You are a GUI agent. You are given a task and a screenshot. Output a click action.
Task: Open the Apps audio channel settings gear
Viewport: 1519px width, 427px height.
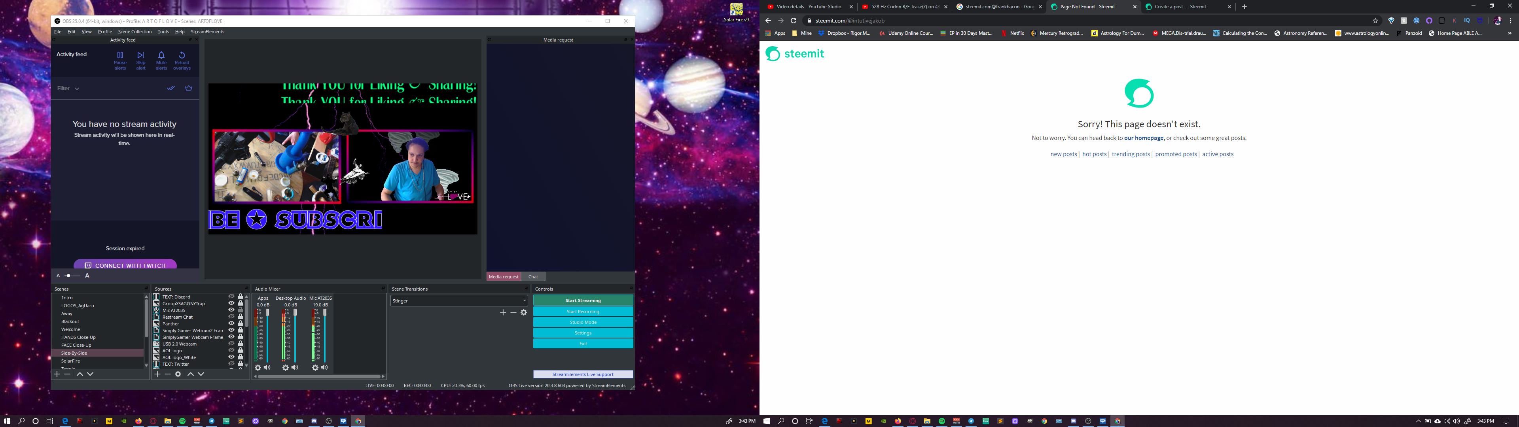click(258, 367)
